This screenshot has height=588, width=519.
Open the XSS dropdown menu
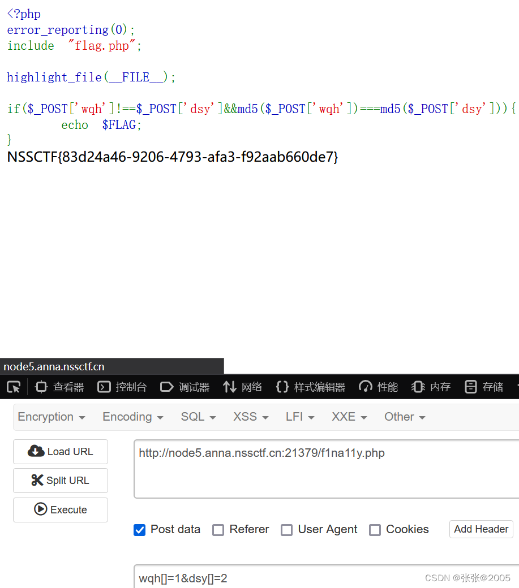pyautogui.click(x=251, y=417)
